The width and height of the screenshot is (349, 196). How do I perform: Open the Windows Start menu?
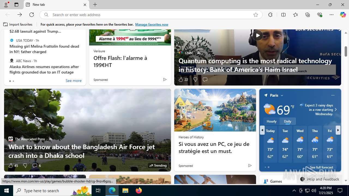[x=7, y=191]
